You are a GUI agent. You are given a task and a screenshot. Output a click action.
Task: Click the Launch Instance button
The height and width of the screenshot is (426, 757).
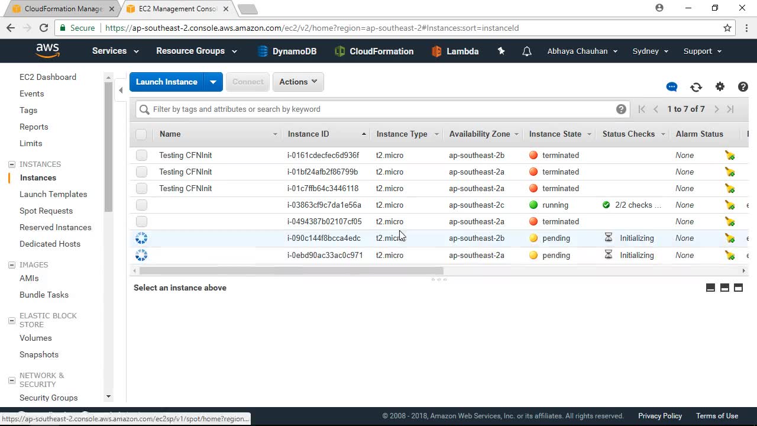pos(167,82)
